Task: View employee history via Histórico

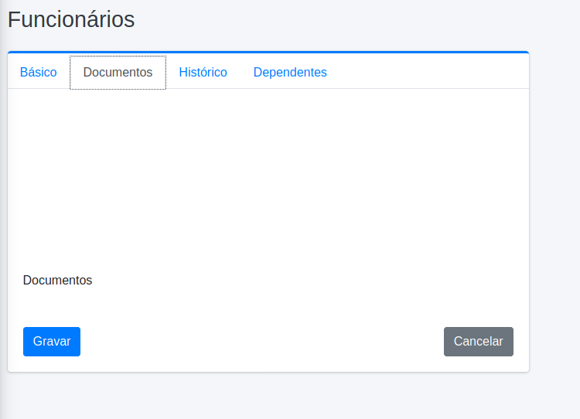Action: click(203, 72)
